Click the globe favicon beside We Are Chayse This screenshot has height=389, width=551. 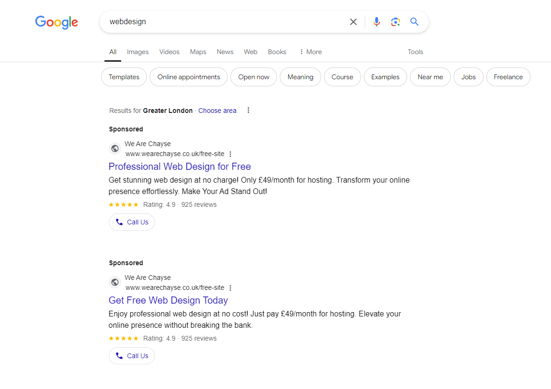(115, 148)
